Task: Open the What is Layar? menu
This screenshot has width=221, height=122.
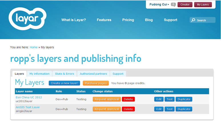Action: 74,20
